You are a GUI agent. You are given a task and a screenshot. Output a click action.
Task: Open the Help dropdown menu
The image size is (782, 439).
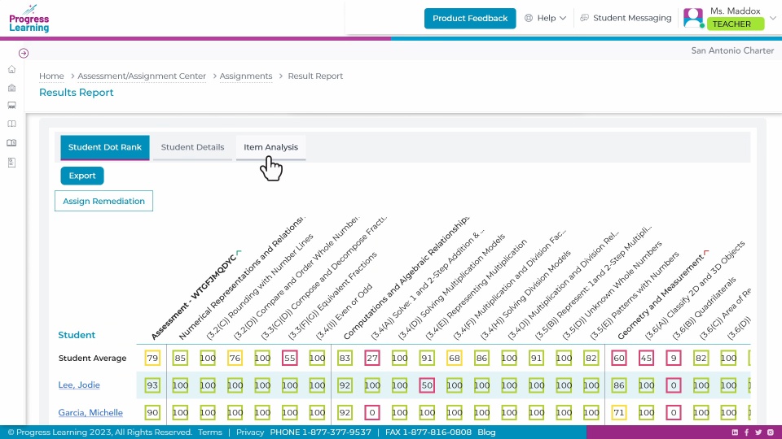pyautogui.click(x=545, y=18)
